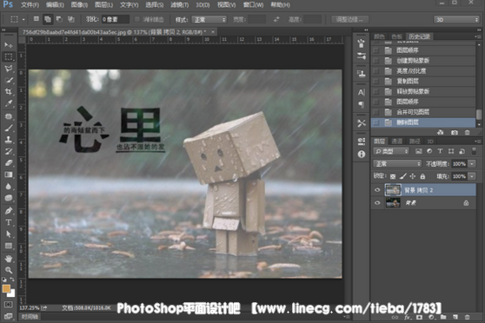Toggle lock all for layer
This screenshot has width=485, height=323.
tap(422, 176)
